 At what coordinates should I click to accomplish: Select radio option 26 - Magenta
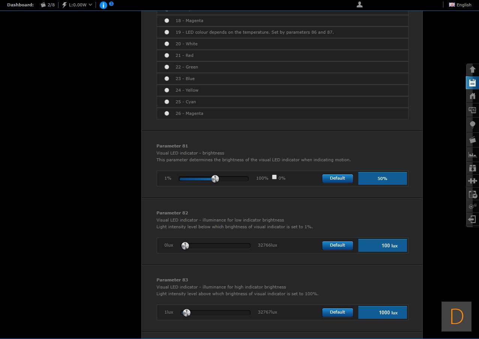[x=167, y=113]
